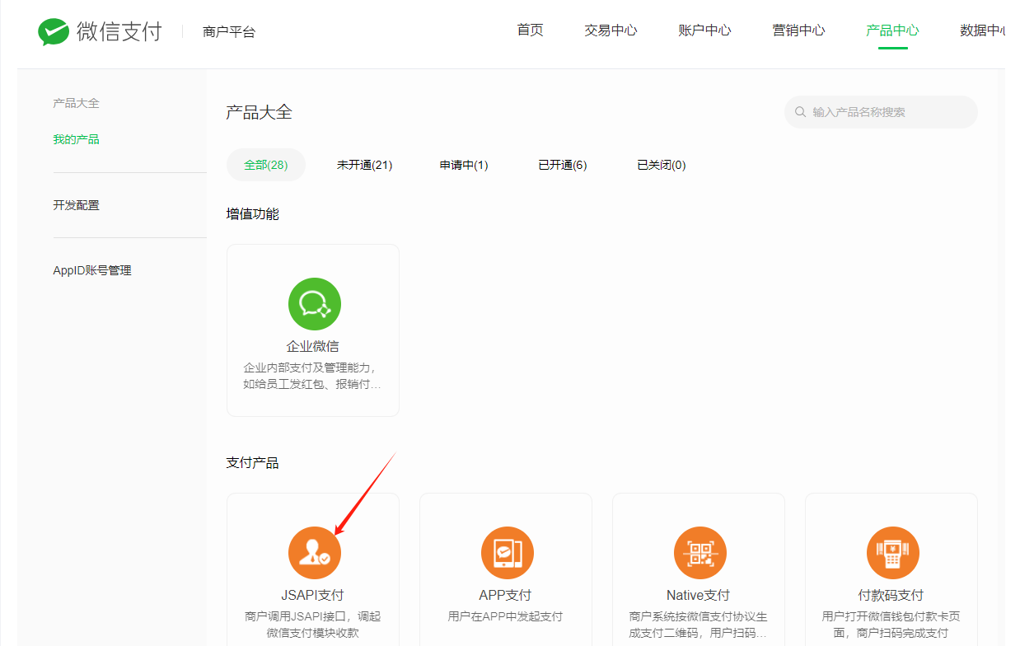Select the 全部(28) filter tab
Screen dimensions: 1034x646
265,165
